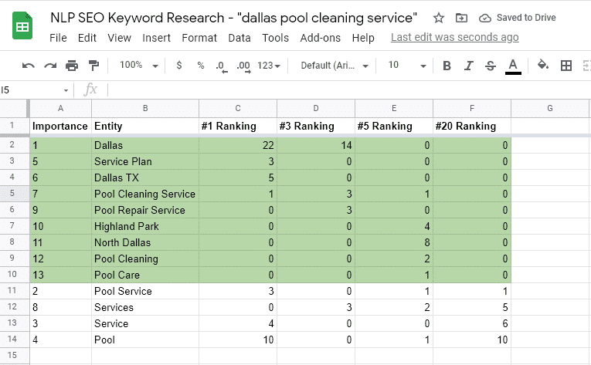Open the Text color picker

513,66
